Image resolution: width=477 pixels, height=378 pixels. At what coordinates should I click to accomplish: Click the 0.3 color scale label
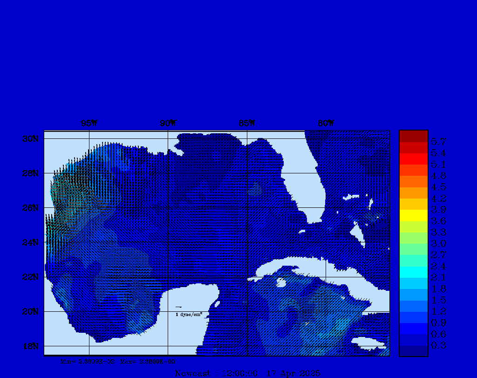point(438,345)
